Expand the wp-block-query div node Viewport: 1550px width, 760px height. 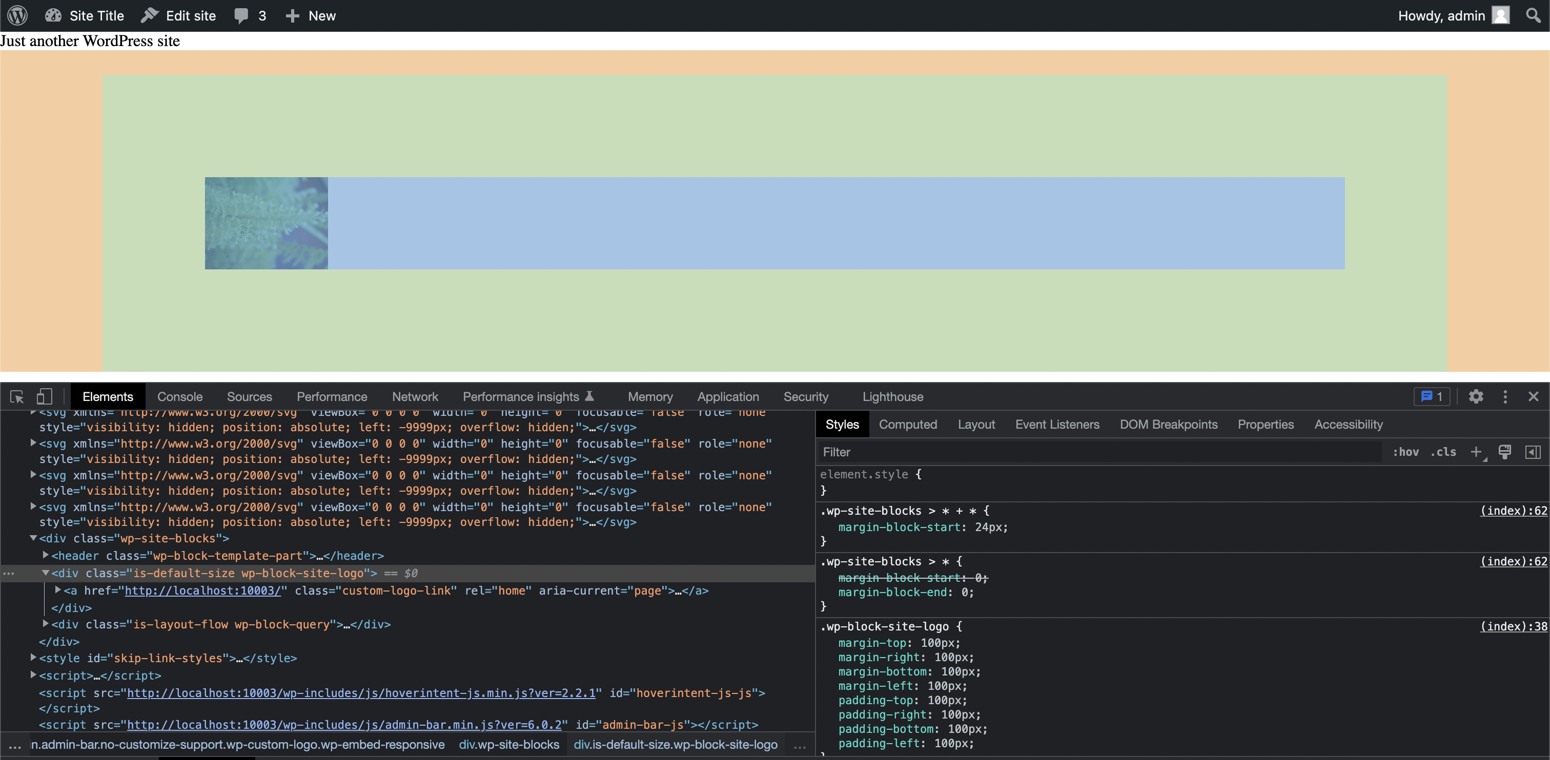tap(45, 623)
